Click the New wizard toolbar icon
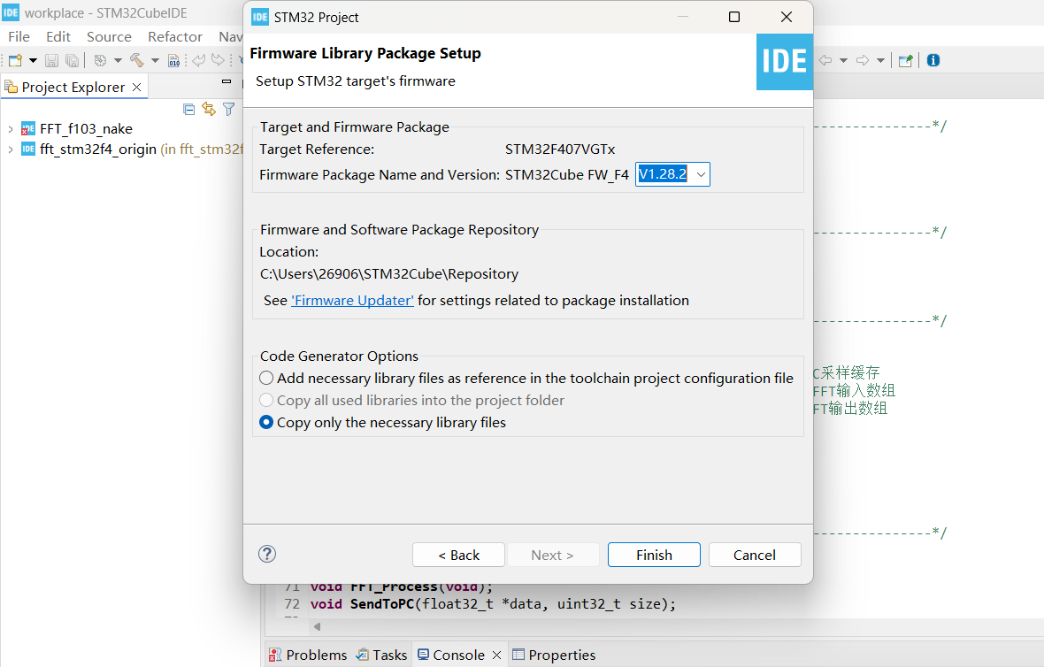Screen dimensions: 1044x667 pyautogui.click(x=15, y=60)
